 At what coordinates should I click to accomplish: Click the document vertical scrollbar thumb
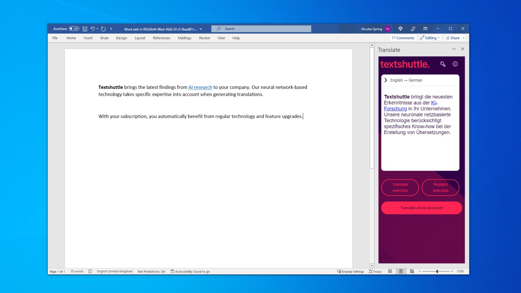pyautogui.click(x=372, y=108)
